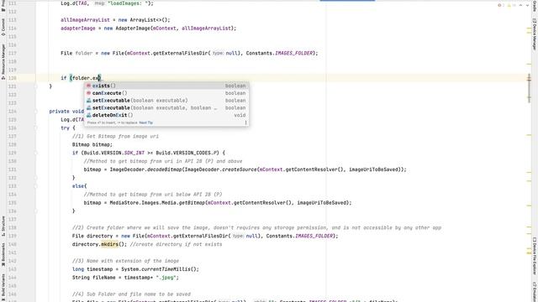Click the mkdirs() highlighted method call
Image resolution: width=538 pixels, height=302 pixels.
[109, 244]
